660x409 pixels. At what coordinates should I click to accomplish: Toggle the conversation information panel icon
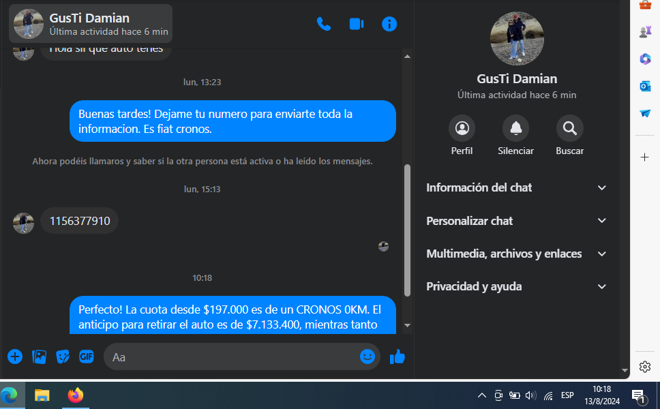click(x=389, y=24)
